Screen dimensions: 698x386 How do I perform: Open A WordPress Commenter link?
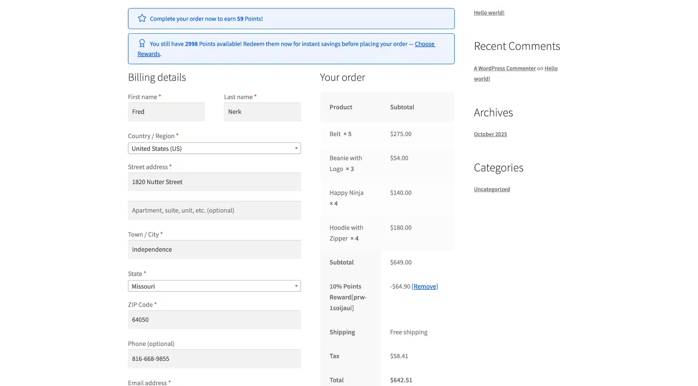505,69
